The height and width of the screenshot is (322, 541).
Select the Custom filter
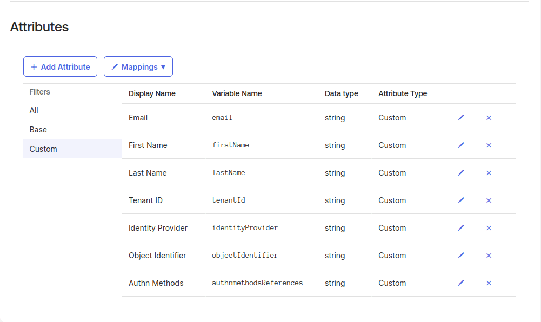click(72, 149)
